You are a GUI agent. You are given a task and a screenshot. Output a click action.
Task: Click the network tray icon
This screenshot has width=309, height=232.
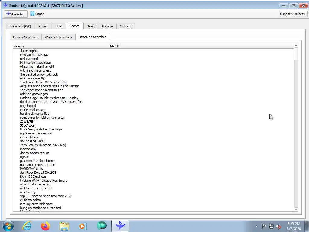[x=271, y=226]
